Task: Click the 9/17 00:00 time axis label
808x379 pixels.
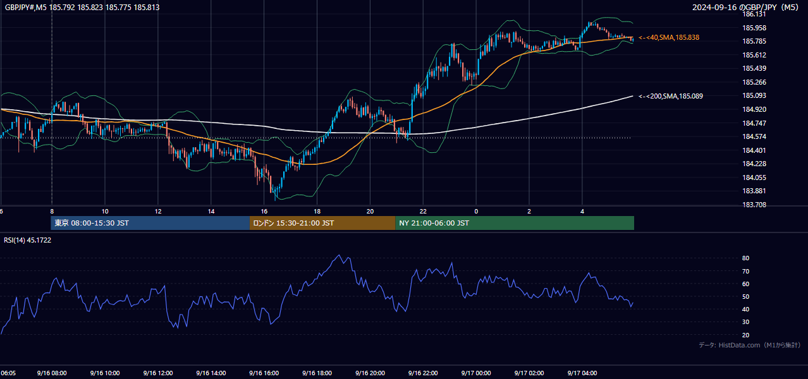Action: pyautogui.click(x=476, y=373)
